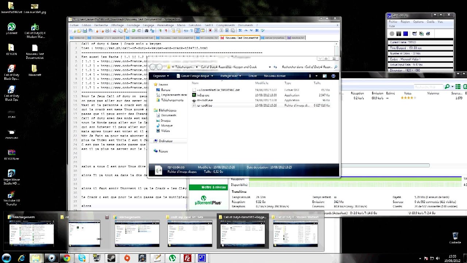Open the Notepad++ Fichier menu
Image resolution: width=467 pixels, height=263 pixels.
click(74, 25)
